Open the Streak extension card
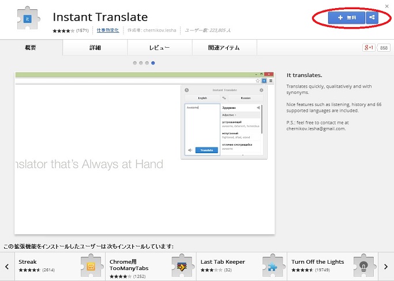This screenshot has width=394, height=281. (60, 267)
